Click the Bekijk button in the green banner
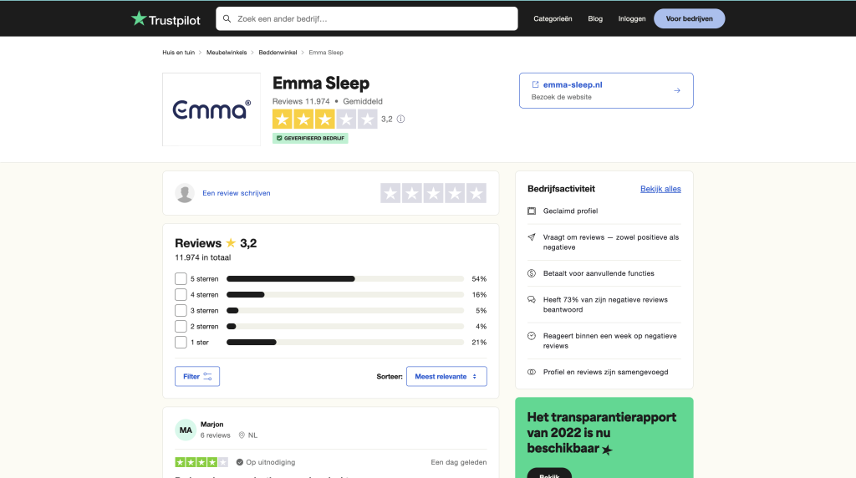Screen dimensions: 856x478 pyautogui.click(x=549, y=473)
